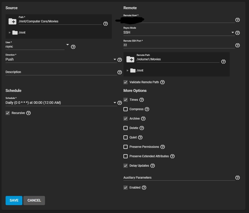Click the Remote SSH Port field
This screenshot has height=213, width=249.
click(179, 45)
